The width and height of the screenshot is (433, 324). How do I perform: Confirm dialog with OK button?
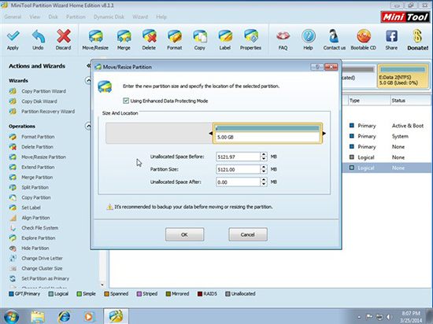184,234
